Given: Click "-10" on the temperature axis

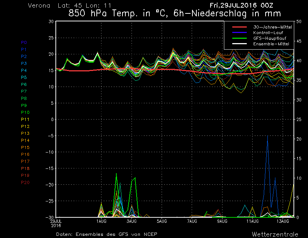Looking at the screenshot, I should [50, 152].
